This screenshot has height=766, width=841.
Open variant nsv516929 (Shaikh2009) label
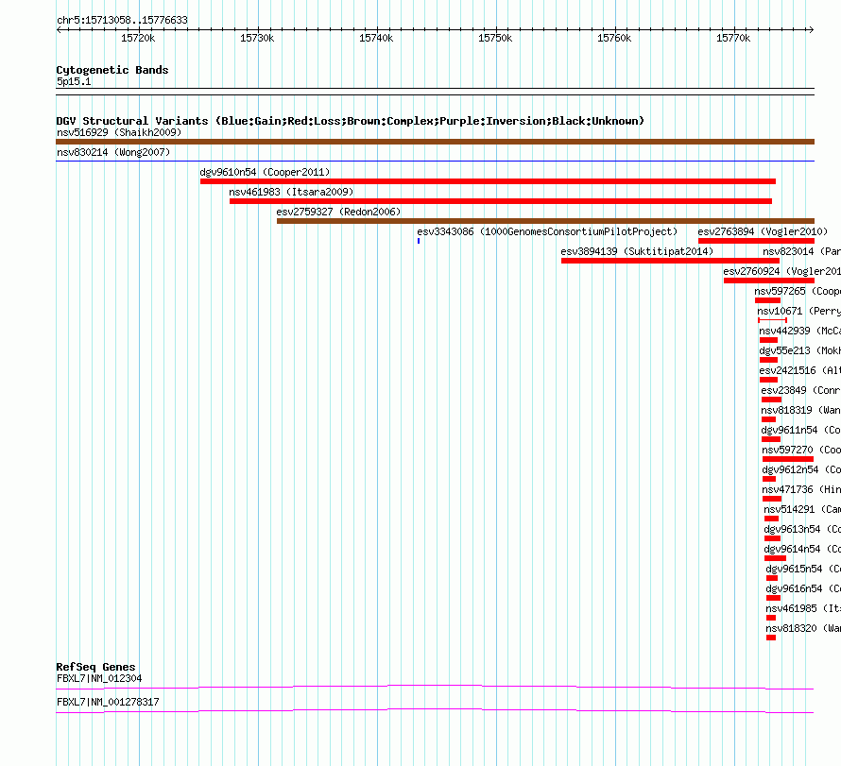tap(119, 132)
